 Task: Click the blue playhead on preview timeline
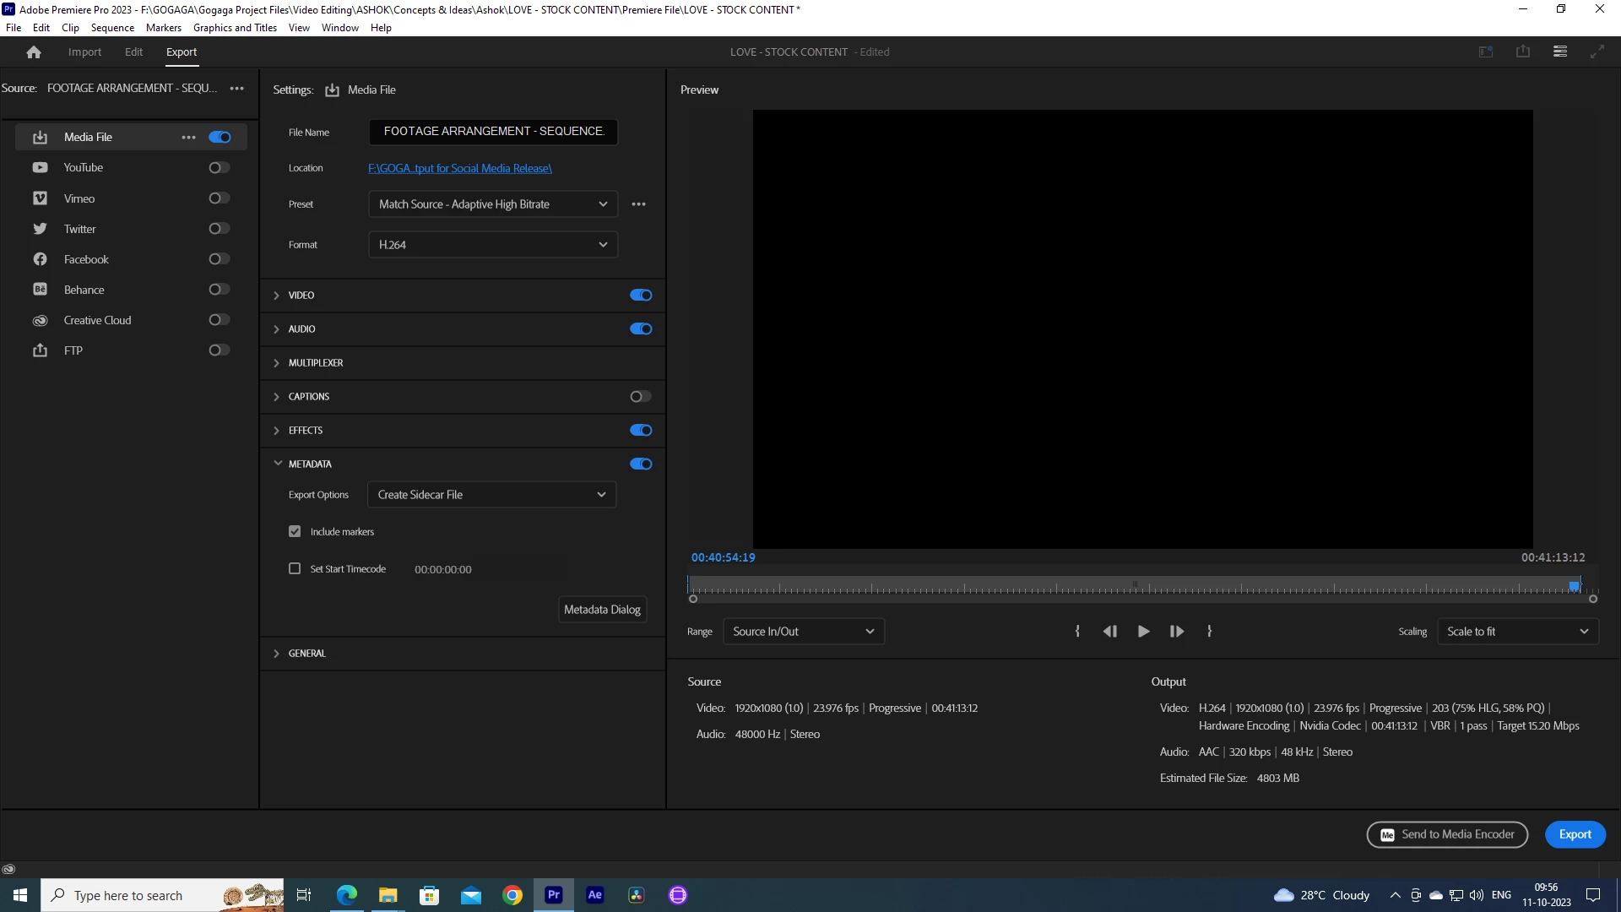click(x=1574, y=585)
